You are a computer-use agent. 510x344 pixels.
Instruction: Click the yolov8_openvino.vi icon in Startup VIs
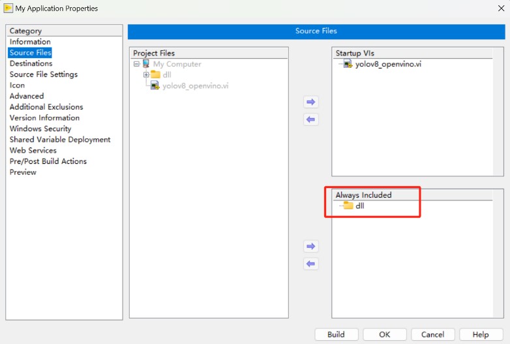(x=348, y=64)
